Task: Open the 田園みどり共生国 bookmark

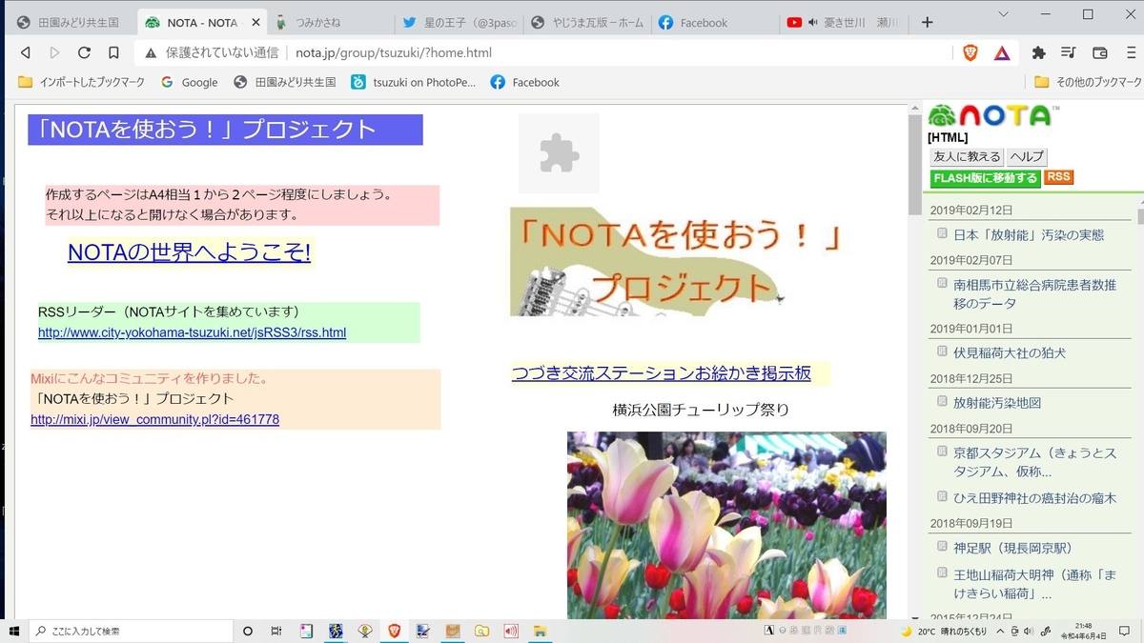Action: (285, 83)
